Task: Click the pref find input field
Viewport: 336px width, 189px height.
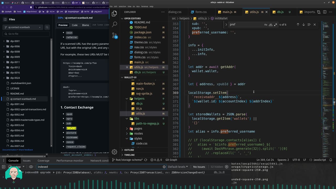Action: (245, 24)
